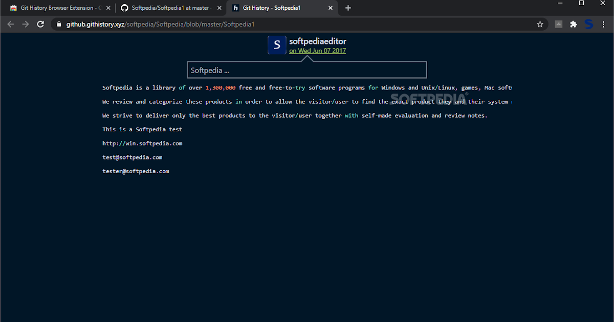The image size is (614, 322).
Task: Switch to Git History Browser Extension tab
Action: tap(60, 8)
